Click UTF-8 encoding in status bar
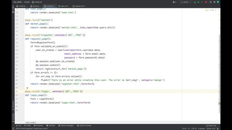Image resolution: width=232 pixels, height=130 pixels. (x=194, y=129)
